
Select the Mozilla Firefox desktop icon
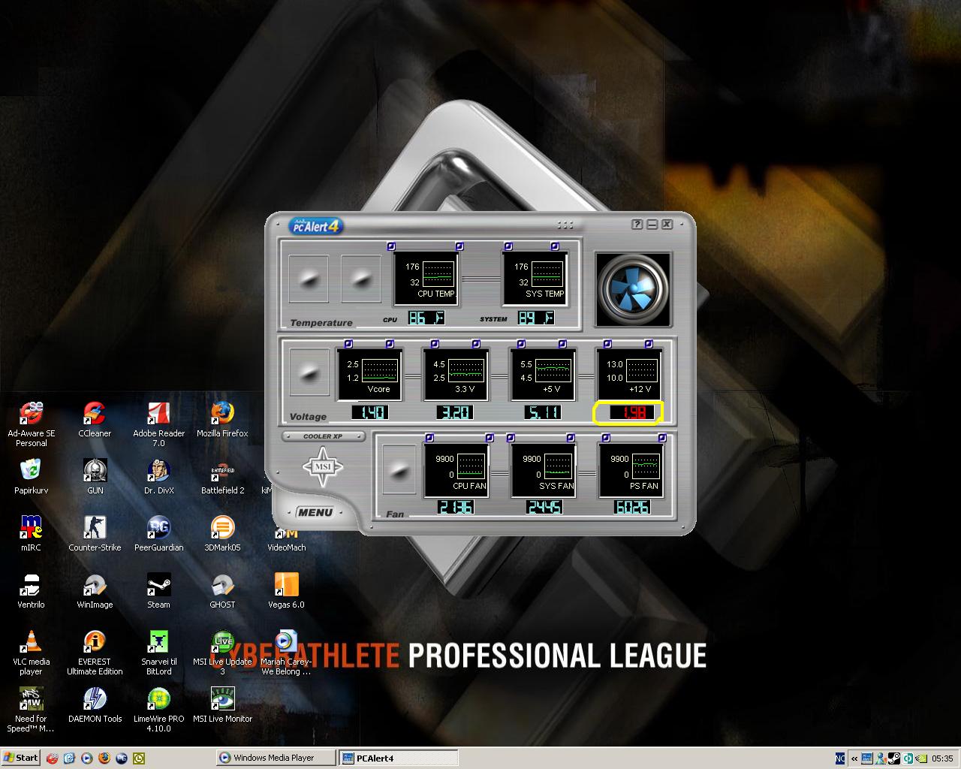[222, 421]
